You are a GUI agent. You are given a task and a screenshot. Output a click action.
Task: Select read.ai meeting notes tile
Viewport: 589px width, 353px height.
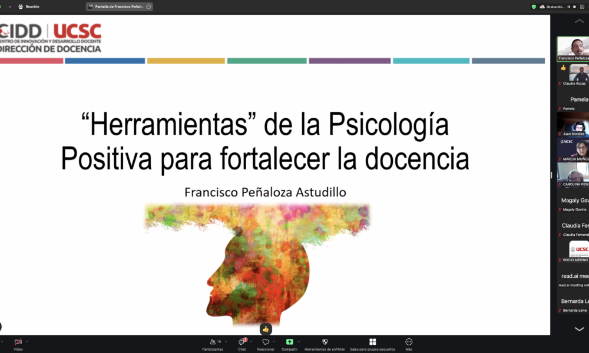click(573, 276)
